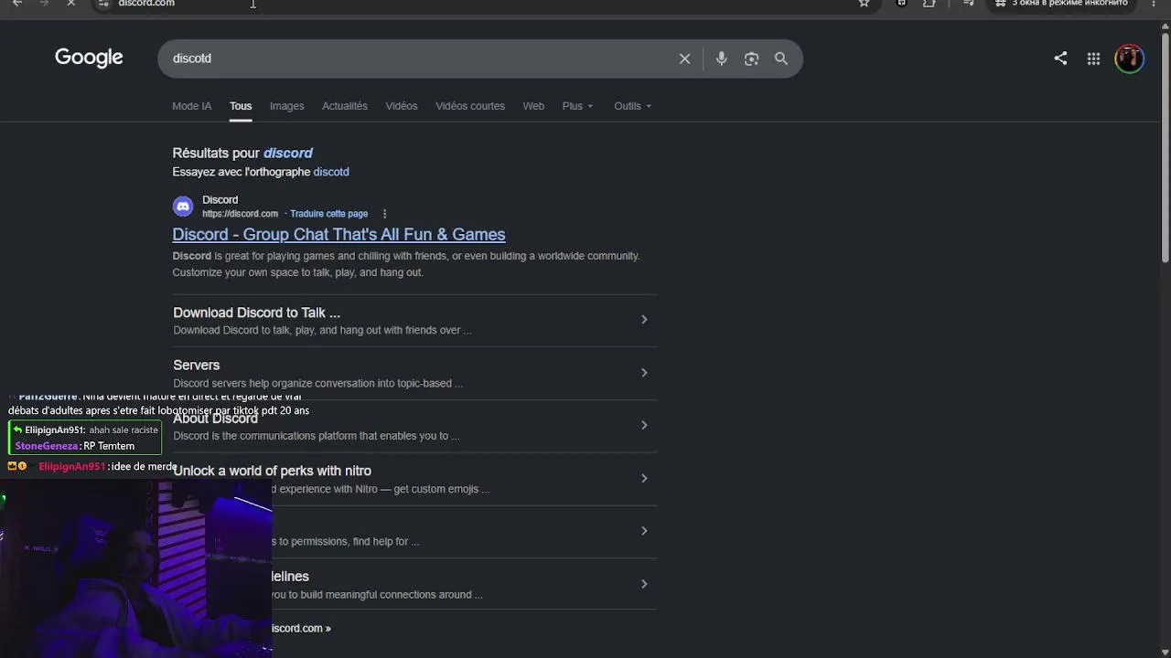This screenshot has height=658, width=1171.
Task: Click 'Traduire cette page' link
Action: [328, 214]
